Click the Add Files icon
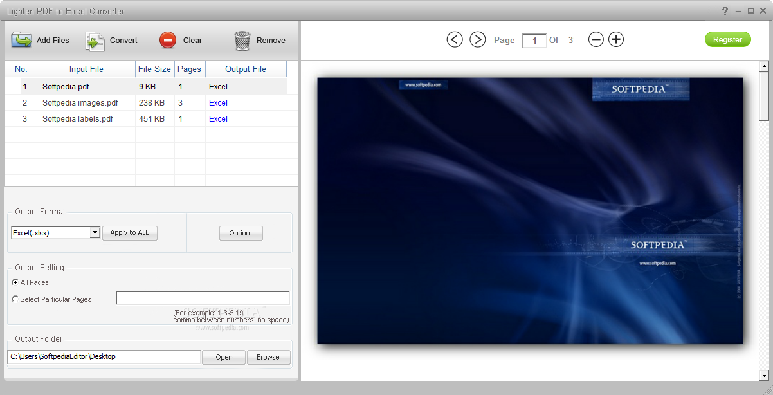The height and width of the screenshot is (395, 773). [21, 40]
